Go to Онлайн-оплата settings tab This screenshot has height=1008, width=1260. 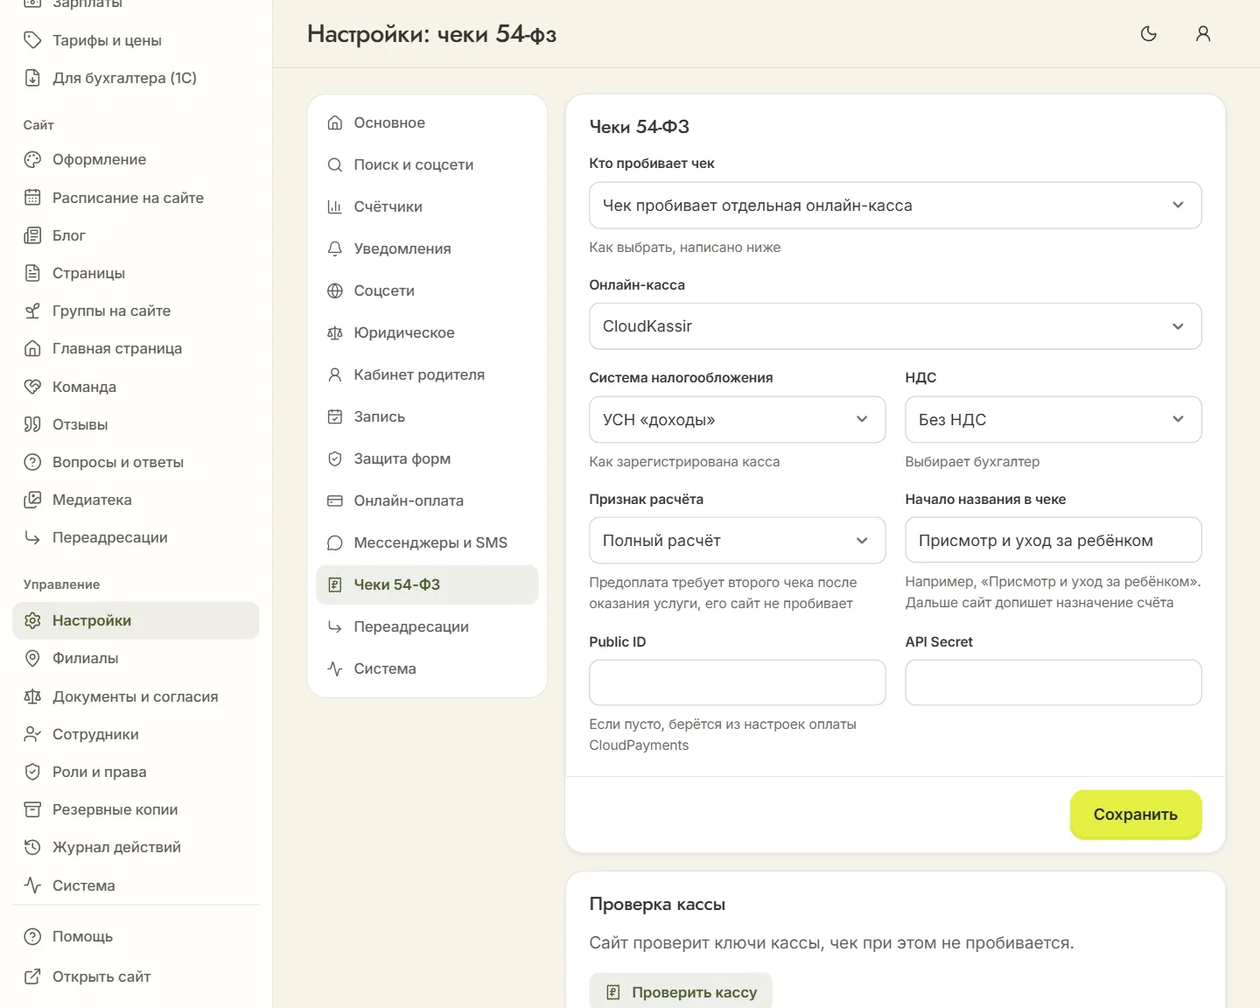point(427,500)
